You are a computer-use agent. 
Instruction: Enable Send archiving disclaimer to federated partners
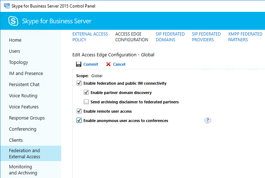(x=86, y=102)
